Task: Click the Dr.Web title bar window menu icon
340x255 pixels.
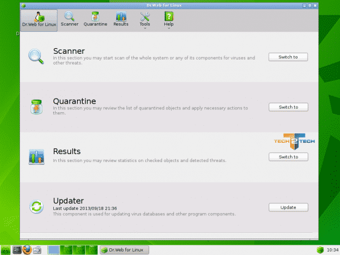Action: [x=24, y=6]
